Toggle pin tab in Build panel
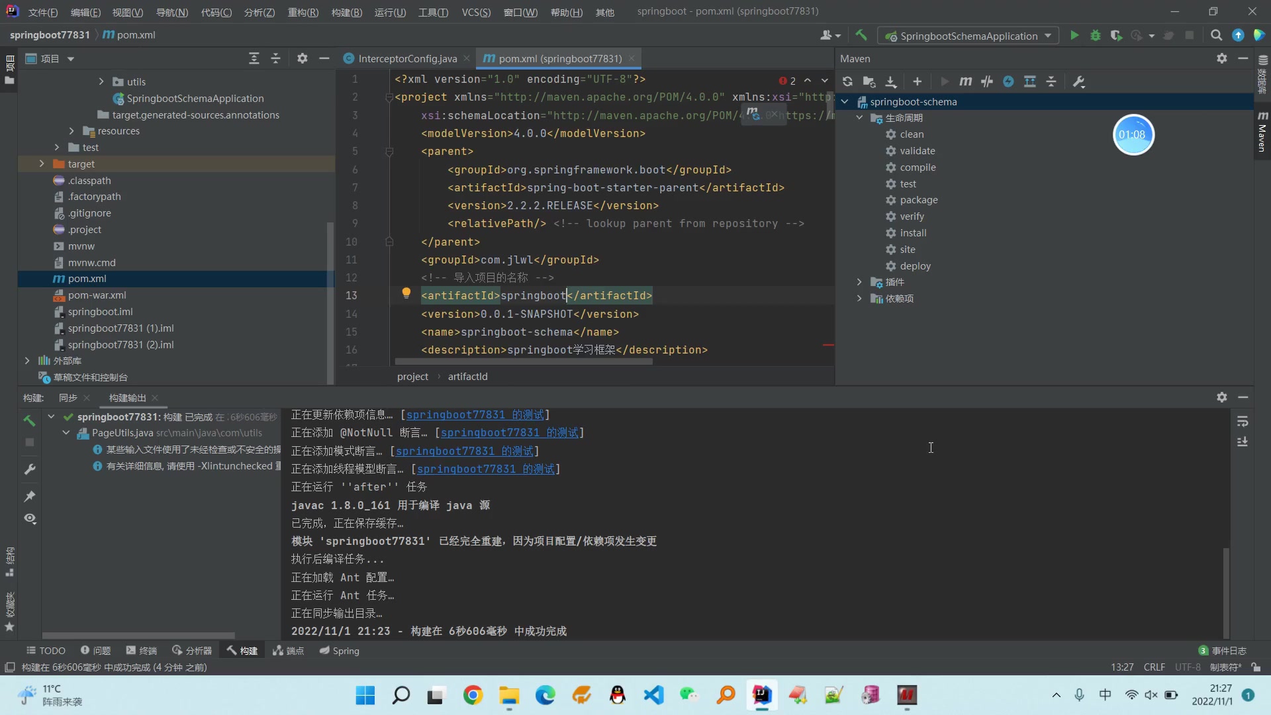The width and height of the screenshot is (1271, 715). point(29,496)
